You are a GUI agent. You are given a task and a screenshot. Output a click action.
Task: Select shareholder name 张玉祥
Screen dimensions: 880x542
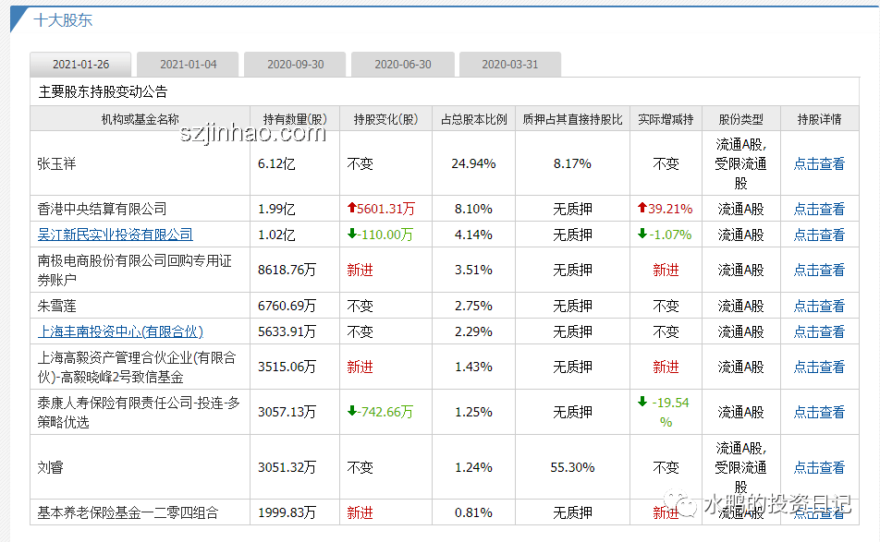pyautogui.click(x=56, y=163)
